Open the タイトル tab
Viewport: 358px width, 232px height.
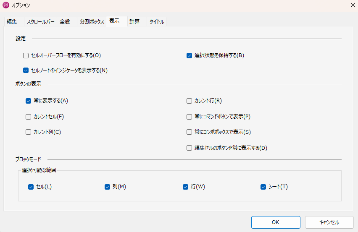(x=157, y=22)
